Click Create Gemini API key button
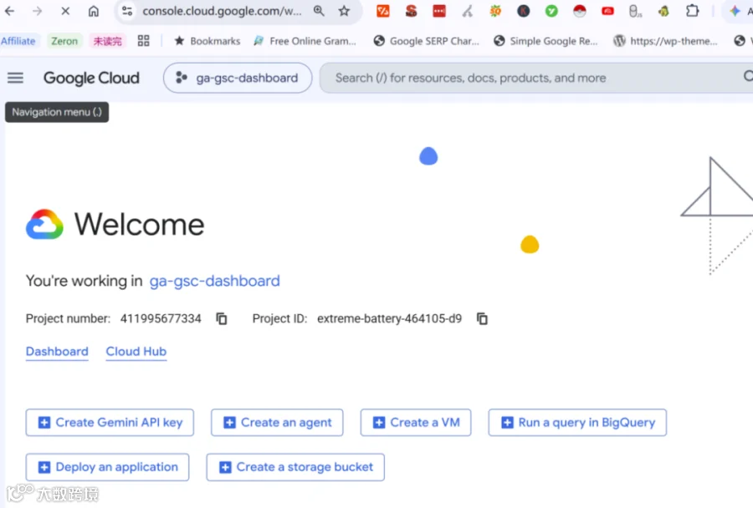The width and height of the screenshot is (753, 508). [x=110, y=423]
